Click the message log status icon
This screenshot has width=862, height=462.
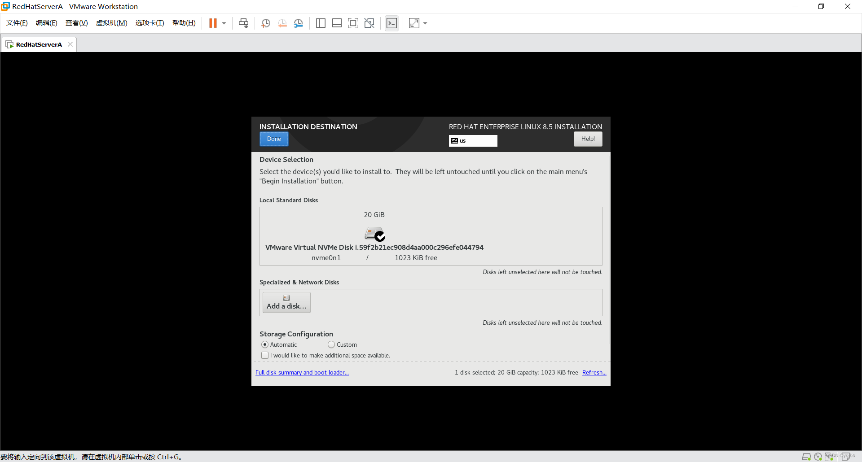[845, 457]
